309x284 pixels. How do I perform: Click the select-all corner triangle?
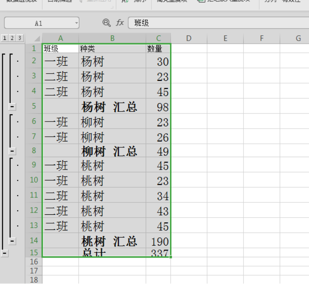tap(37, 38)
